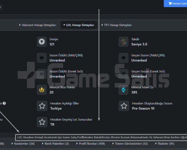Select the LOL Hesap Detayları tab
Screen dimensions: 187x150
(x=79, y=25)
